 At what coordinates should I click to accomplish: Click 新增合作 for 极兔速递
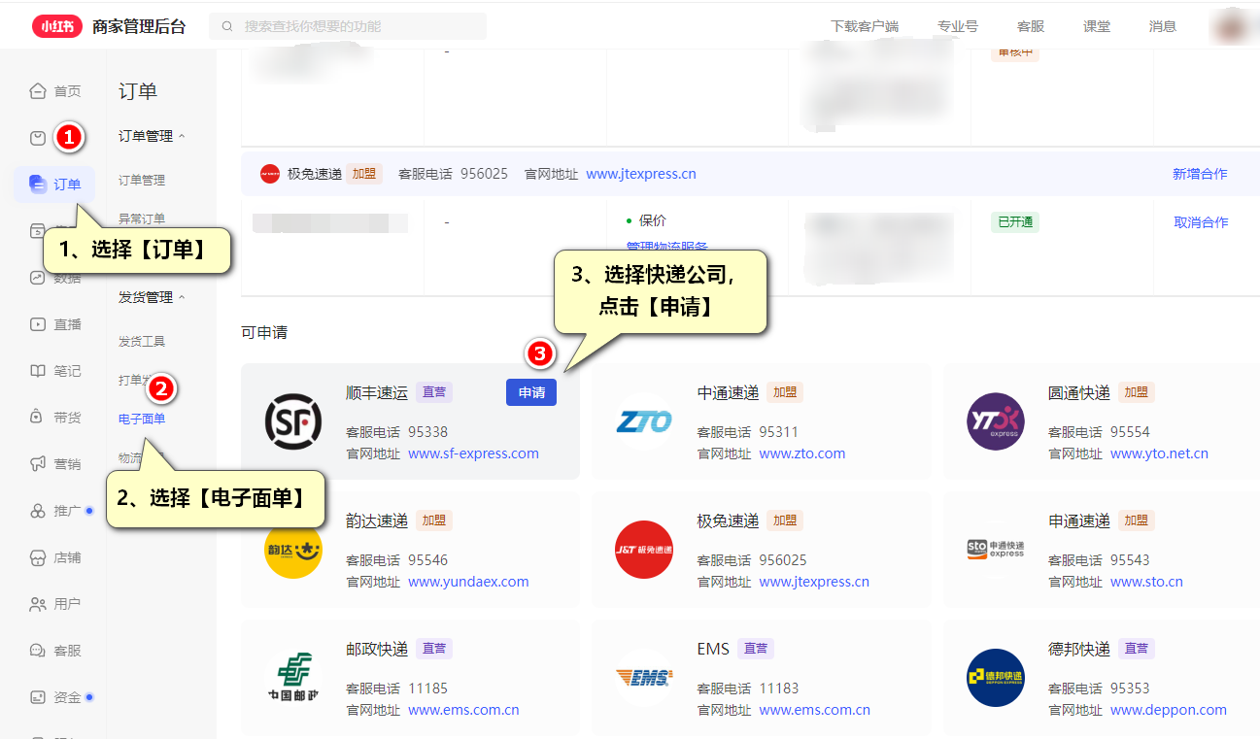1199,174
